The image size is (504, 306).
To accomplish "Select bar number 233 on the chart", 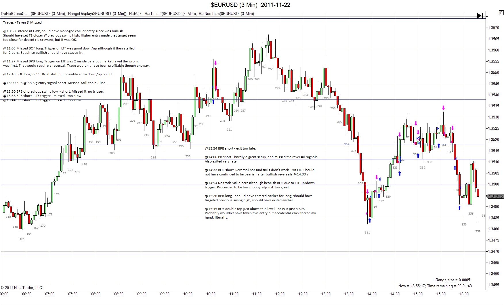I will pos(188,156).
